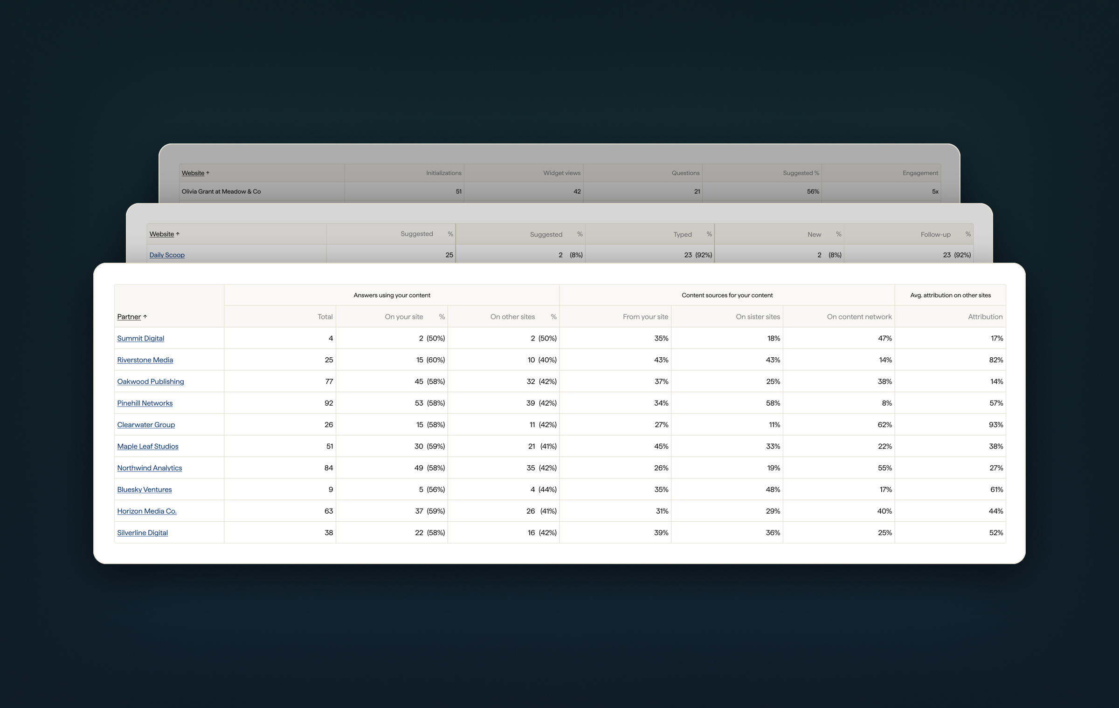
Task: Click the Answers using your content group header
Action: (x=392, y=295)
